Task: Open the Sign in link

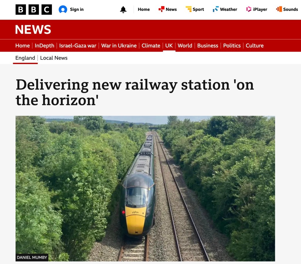Action: point(77,9)
